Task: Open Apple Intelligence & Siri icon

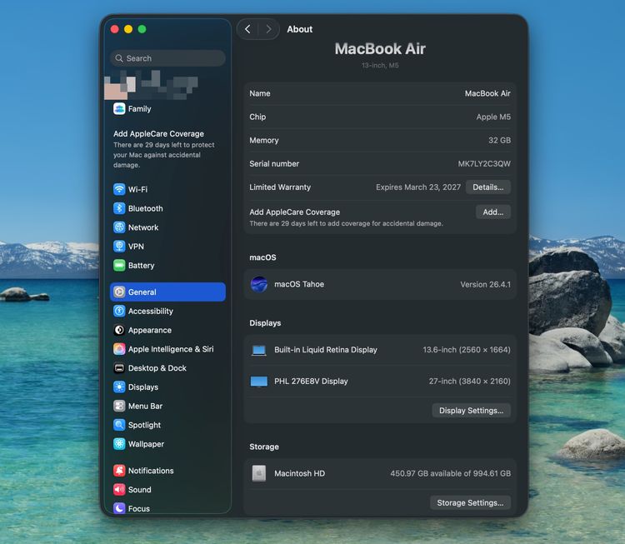Action: tap(119, 349)
